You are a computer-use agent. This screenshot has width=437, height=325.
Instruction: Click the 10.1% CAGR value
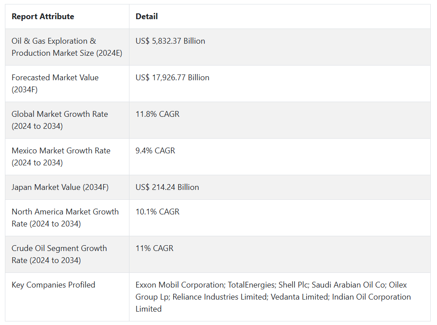pyautogui.click(x=157, y=212)
